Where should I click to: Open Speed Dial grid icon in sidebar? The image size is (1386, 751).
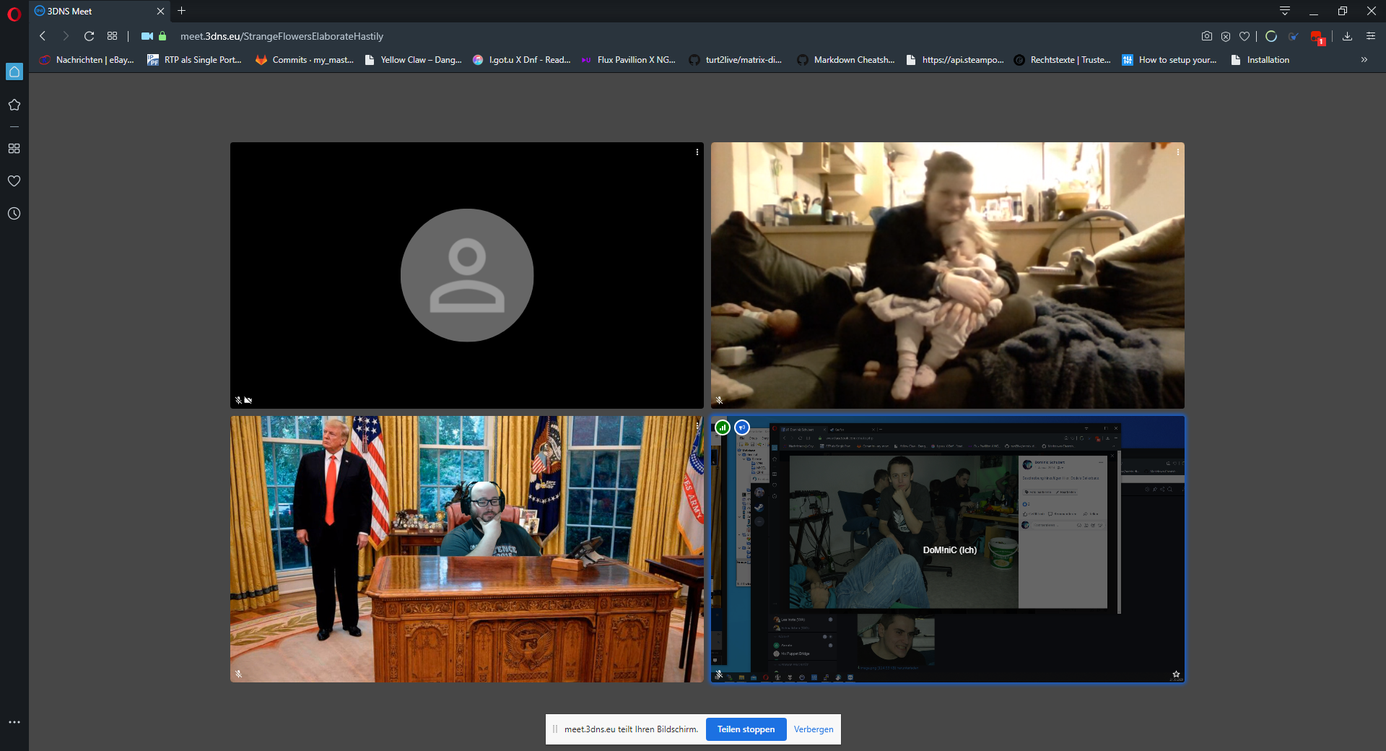(x=14, y=149)
